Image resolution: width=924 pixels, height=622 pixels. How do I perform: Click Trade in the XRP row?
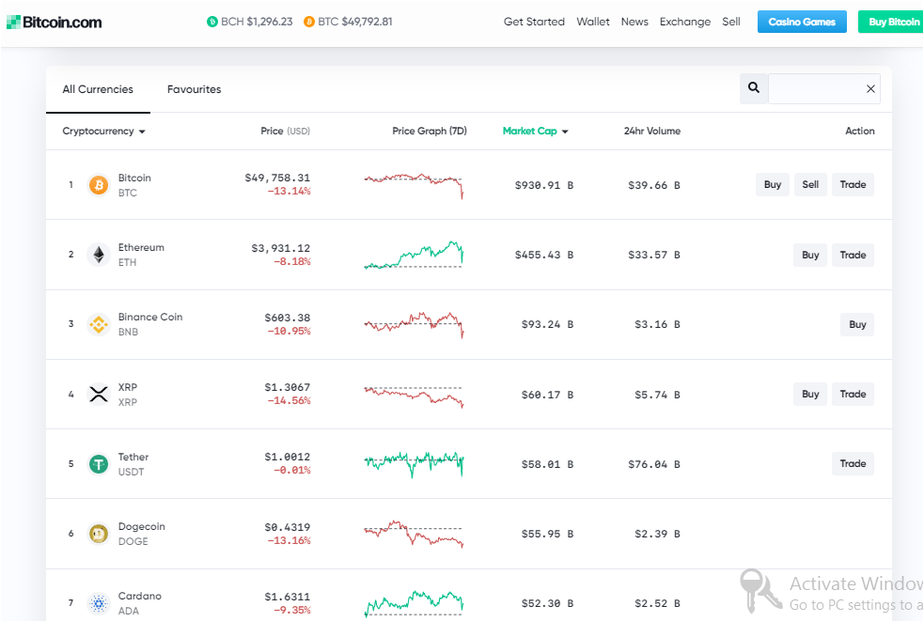[853, 394]
